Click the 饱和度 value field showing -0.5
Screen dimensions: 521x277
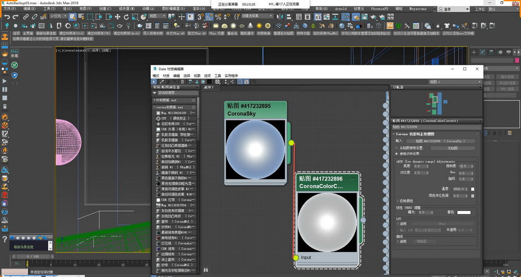click(x=466, y=166)
